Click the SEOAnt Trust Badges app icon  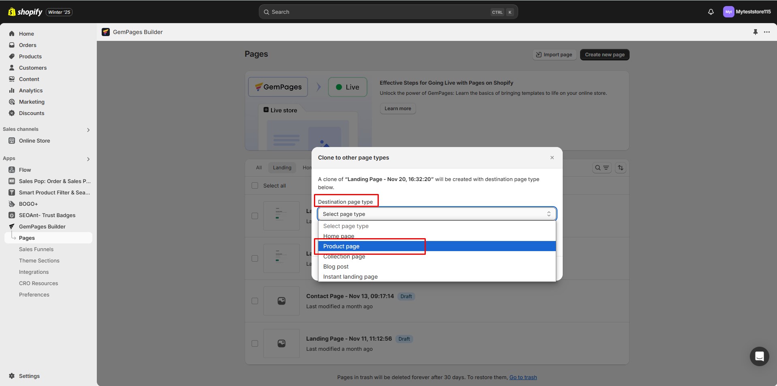point(12,215)
